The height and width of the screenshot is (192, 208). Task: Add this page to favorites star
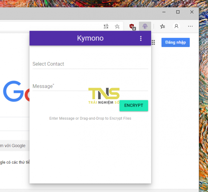[x=117, y=26]
